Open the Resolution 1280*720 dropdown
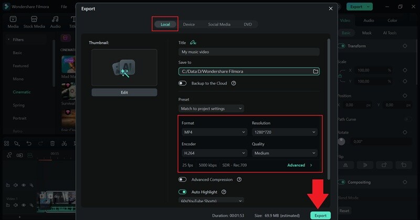This screenshot has width=420, height=220. click(285, 132)
